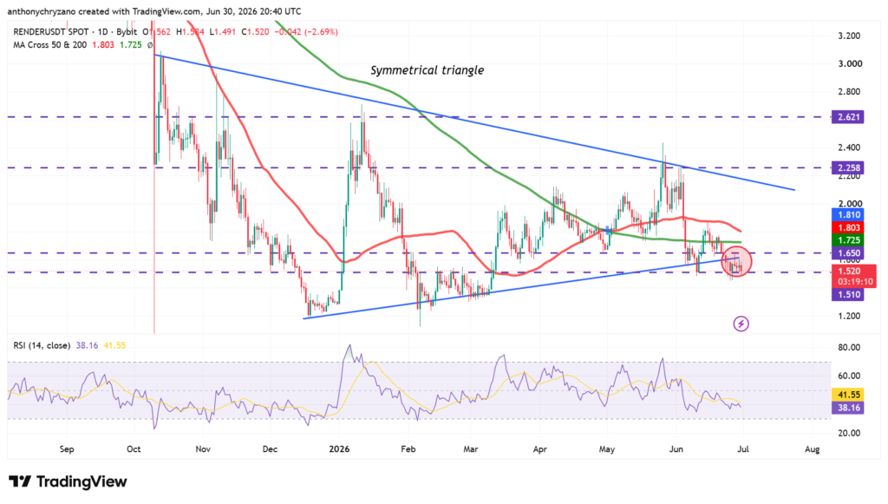Click the Feb label on time axis
Viewport: 888px width, 504px height.
pos(408,449)
